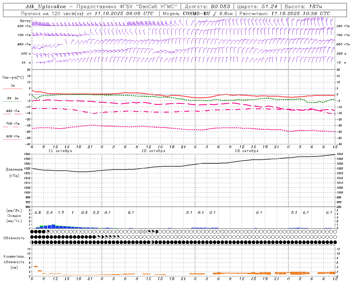This screenshot has height=281, width=351.
Task: Click the latitude value Широта: 51.24
Action: click(257, 7)
